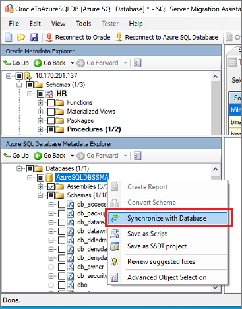Click the Reconnect to Azure SQL Database icon
This screenshot has width=242, height=309.
coord(119,37)
